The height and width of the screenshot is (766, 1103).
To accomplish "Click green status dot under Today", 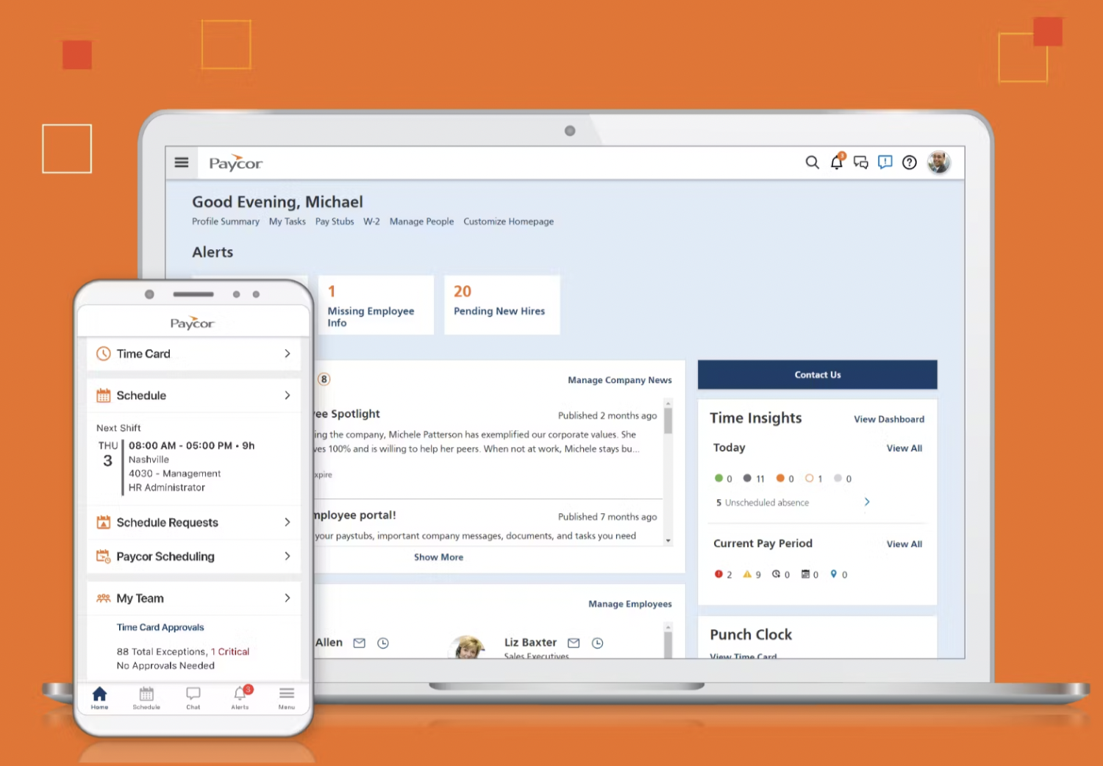I will point(718,478).
